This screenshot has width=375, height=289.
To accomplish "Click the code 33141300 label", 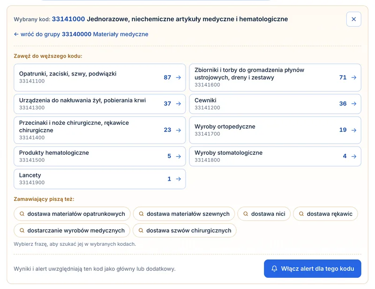I will pos(32,108).
